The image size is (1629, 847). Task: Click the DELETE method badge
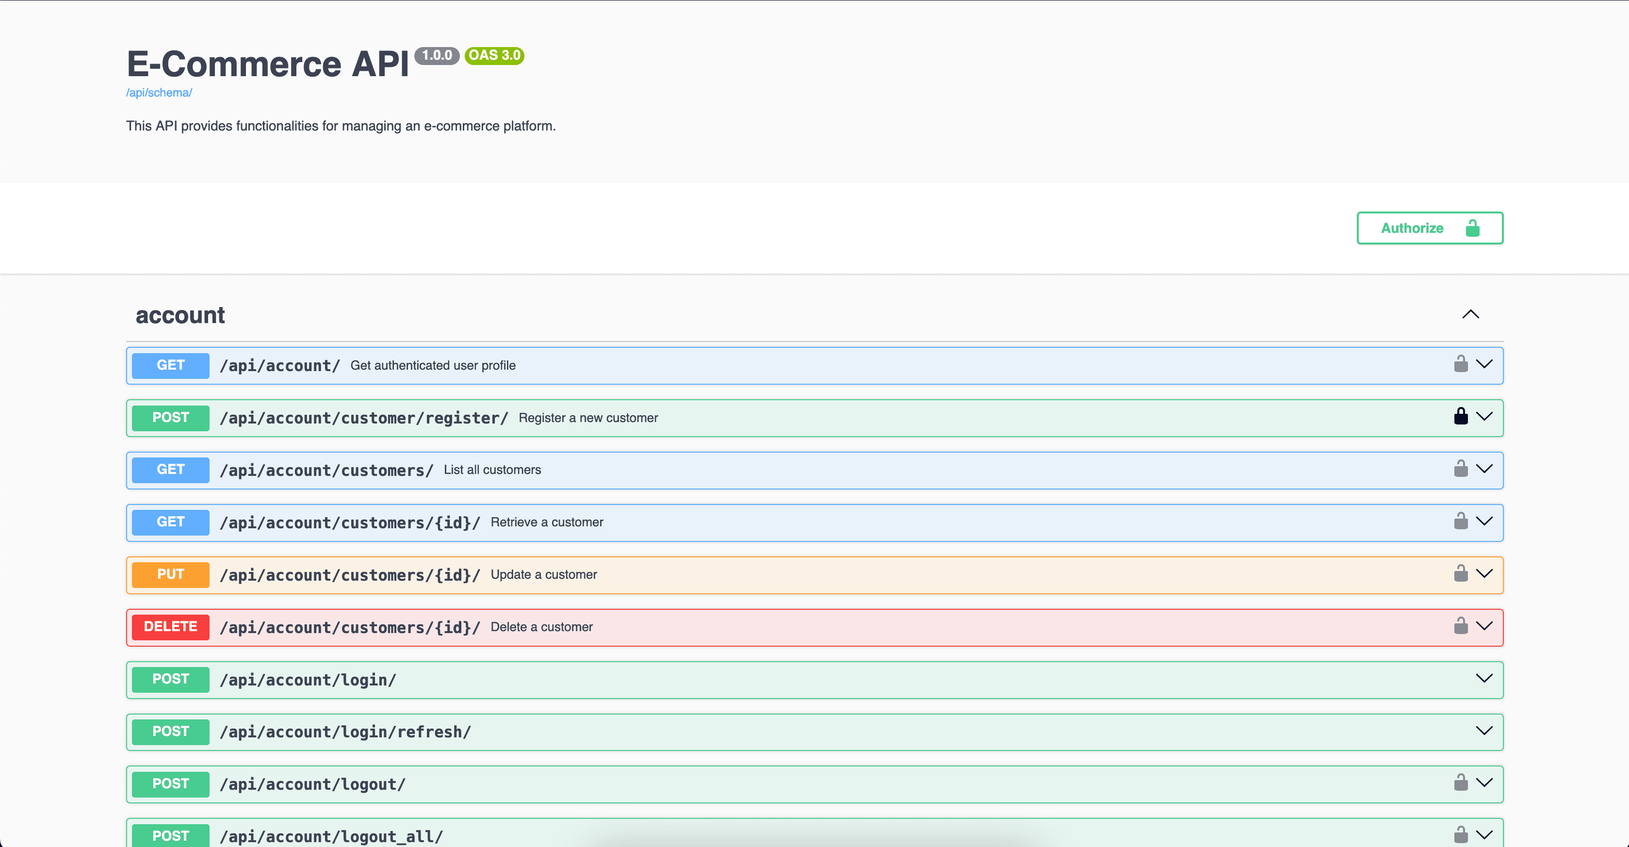[x=171, y=628]
